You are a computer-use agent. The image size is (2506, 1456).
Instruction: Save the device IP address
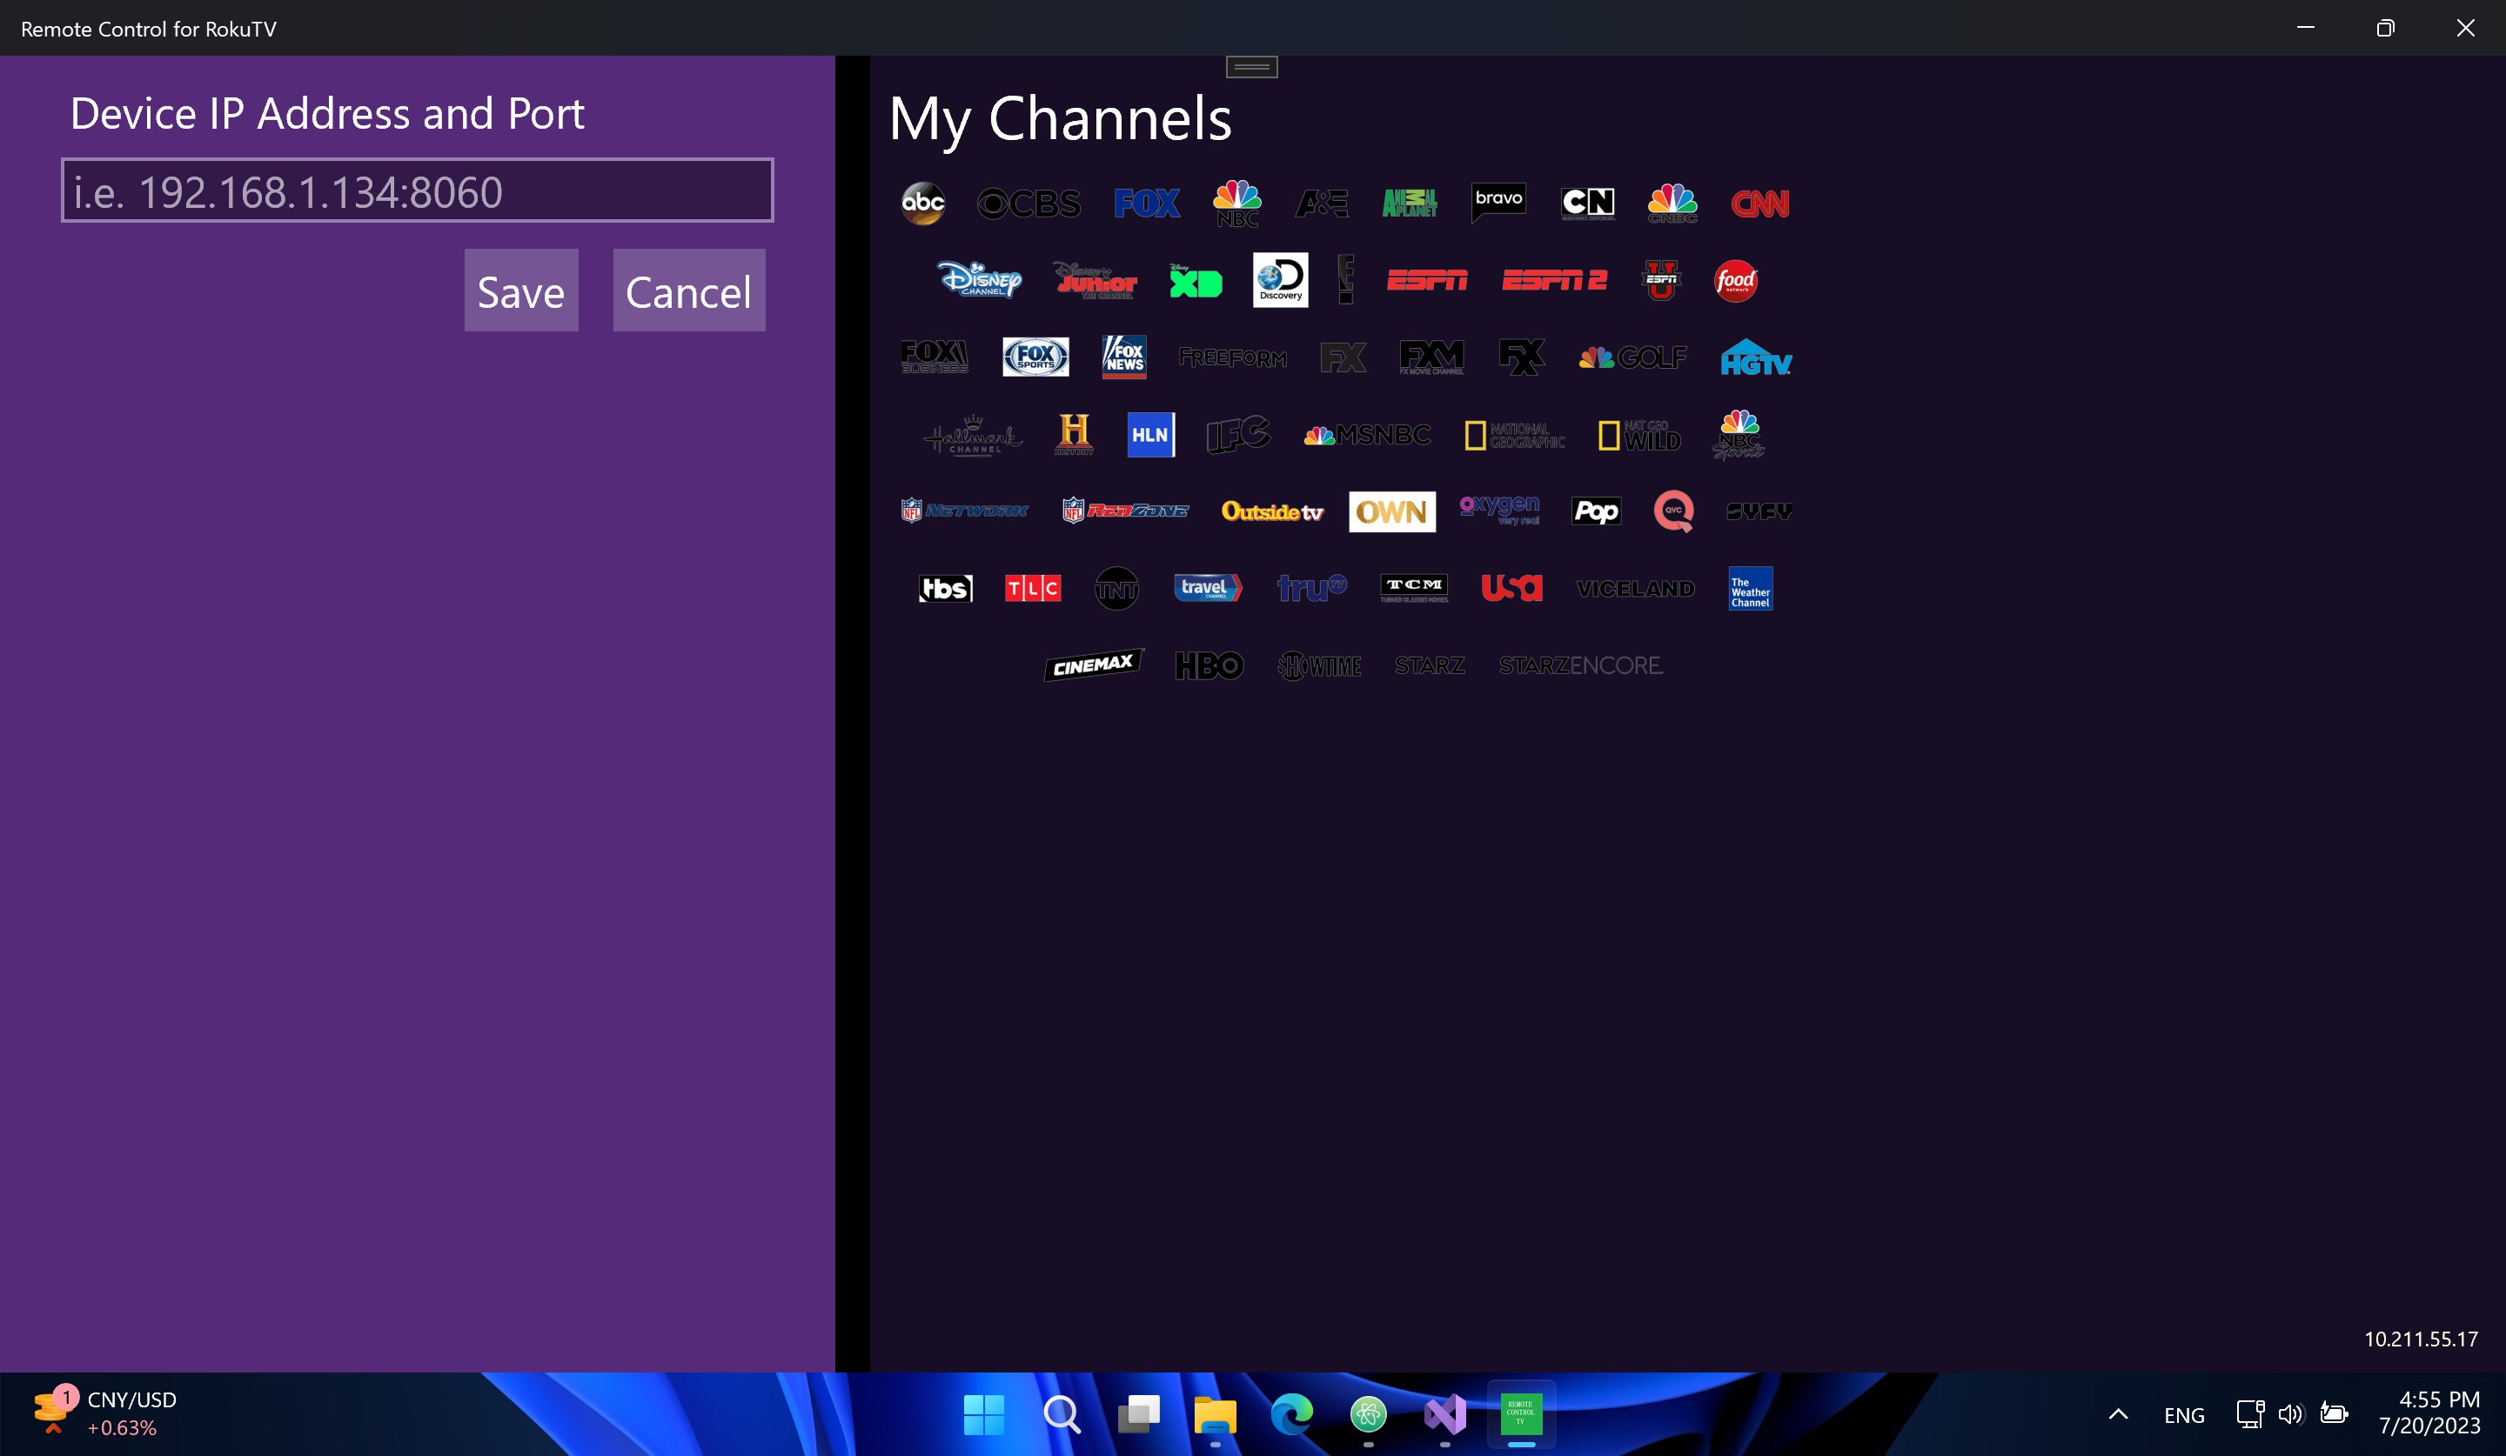point(520,291)
